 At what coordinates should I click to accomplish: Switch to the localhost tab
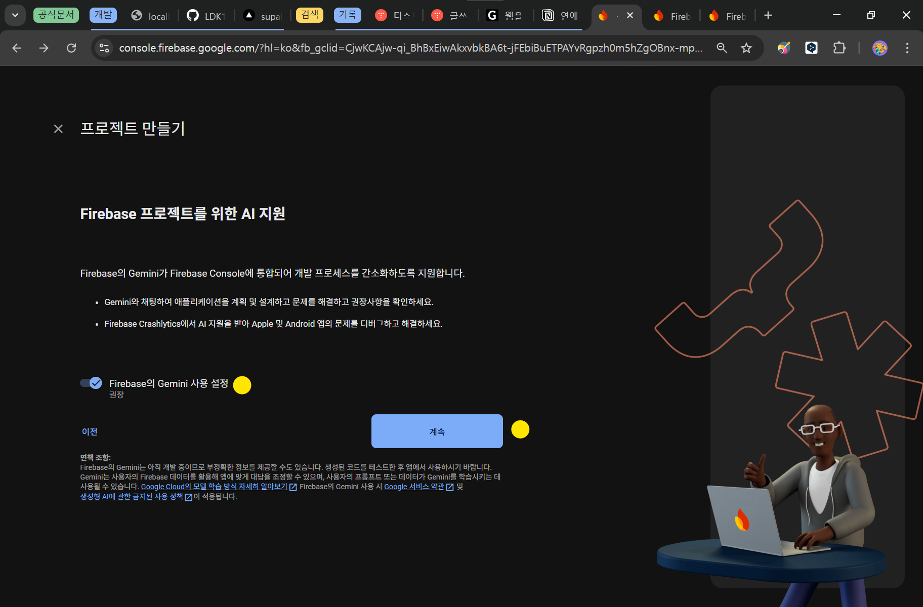(x=150, y=16)
